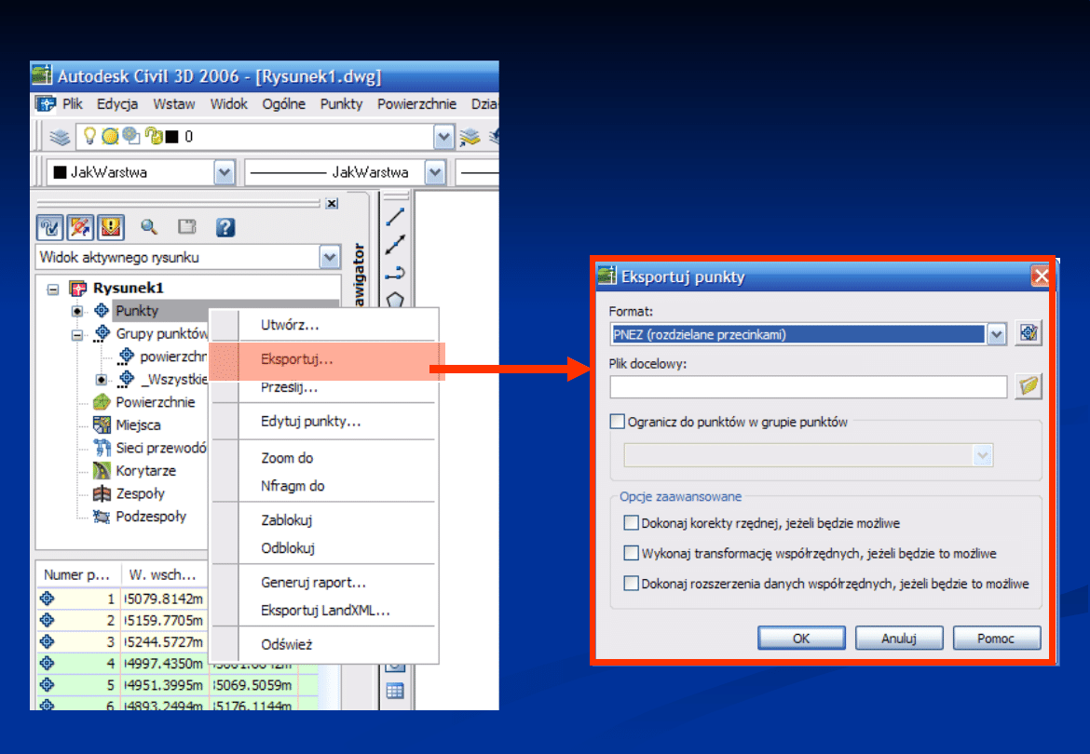
Task: Open Toolspace help question mark icon
Action: 225,227
